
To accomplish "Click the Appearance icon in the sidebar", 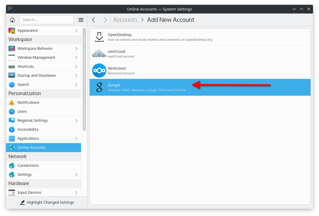I will (x=12, y=31).
